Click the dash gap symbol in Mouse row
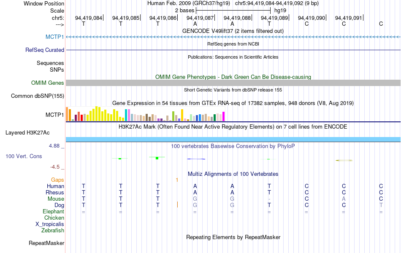The height and width of the screenshot is (253, 401). (269, 199)
